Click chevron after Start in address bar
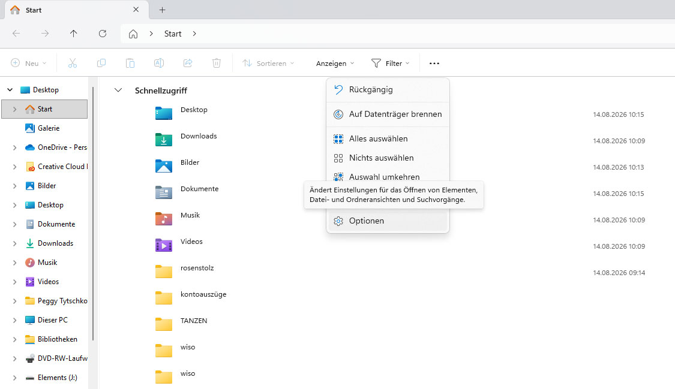The height and width of the screenshot is (389, 675). (x=194, y=34)
